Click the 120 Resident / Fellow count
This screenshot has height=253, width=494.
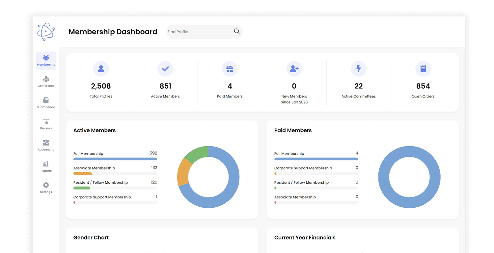tap(154, 182)
